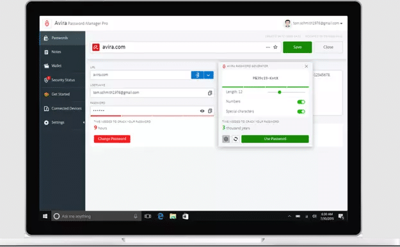
Task: Click the volume icon in system tray
Action: tap(314, 216)
